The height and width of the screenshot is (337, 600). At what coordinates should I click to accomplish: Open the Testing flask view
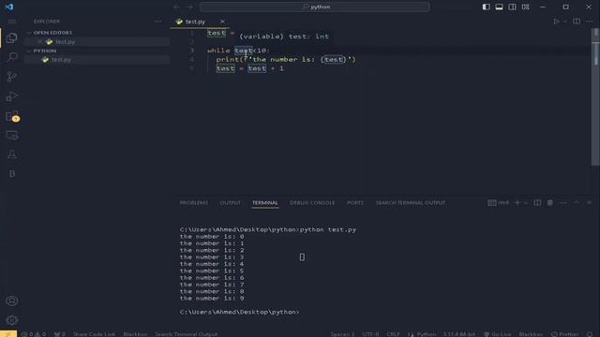coord(12,154)
